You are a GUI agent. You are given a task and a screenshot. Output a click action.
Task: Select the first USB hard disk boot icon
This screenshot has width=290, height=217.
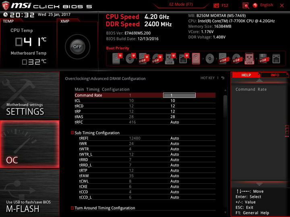[x=143, y=59]
